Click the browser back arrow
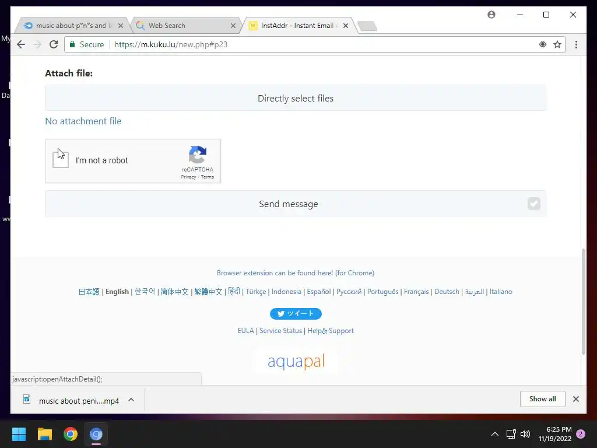The image size is (597, 448). [x=21, y=44]
